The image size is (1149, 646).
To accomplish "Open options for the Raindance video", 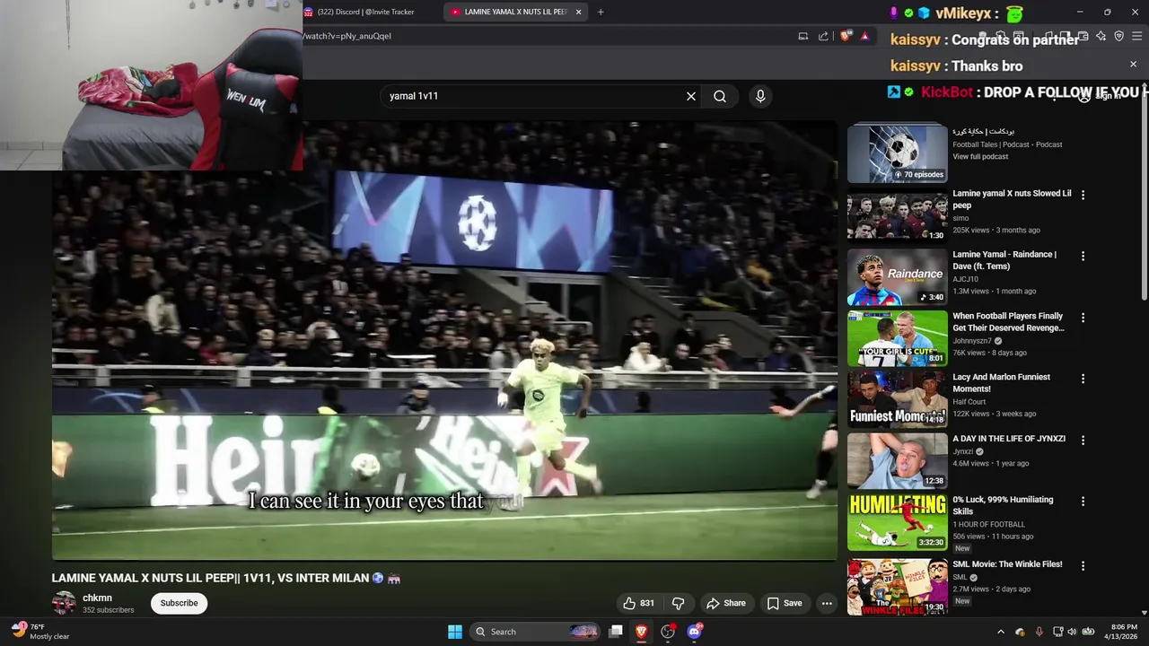I will (x=1083, y=256).
